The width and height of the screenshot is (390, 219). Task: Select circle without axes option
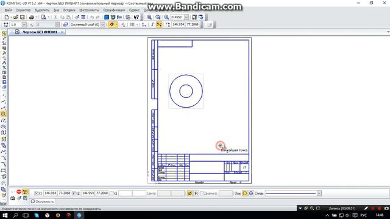click(245, 193)
